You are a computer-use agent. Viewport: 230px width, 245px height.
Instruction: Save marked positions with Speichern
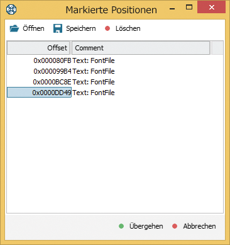tap(75, 28)
